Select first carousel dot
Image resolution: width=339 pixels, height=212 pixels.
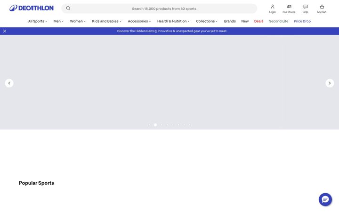click(x=149, y=125)
